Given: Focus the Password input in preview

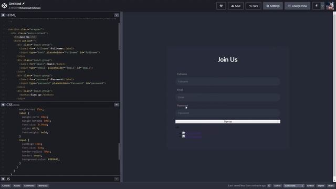Looking at the screenshot, I should (x=227, y=113).
